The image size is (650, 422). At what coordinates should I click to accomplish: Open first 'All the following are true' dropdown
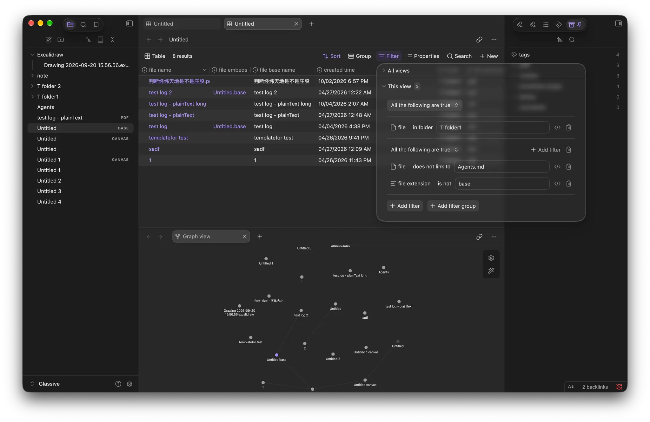tap(424, 105)
